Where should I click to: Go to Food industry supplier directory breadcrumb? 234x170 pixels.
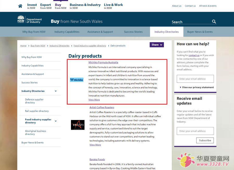coord(90,46)
